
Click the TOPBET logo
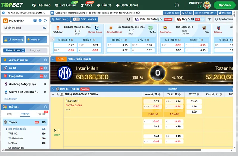tap(12, 5)
